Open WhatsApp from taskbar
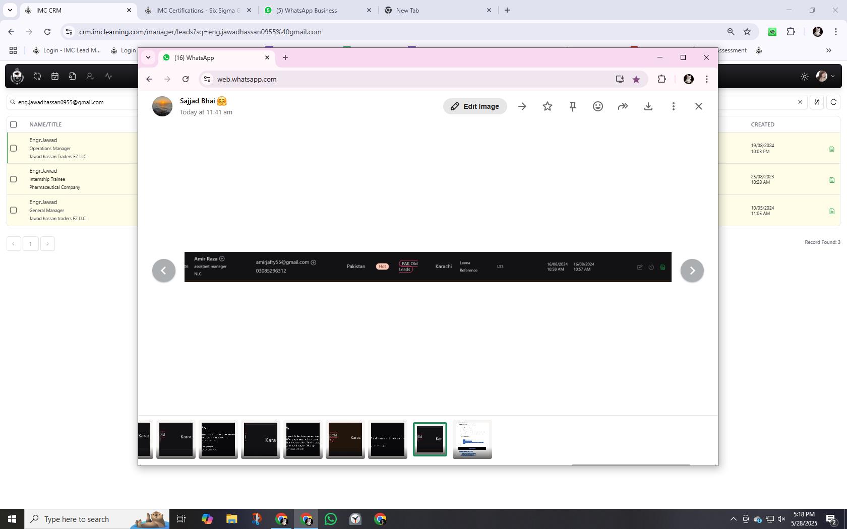Screen dimensions: 847x529 331,519
